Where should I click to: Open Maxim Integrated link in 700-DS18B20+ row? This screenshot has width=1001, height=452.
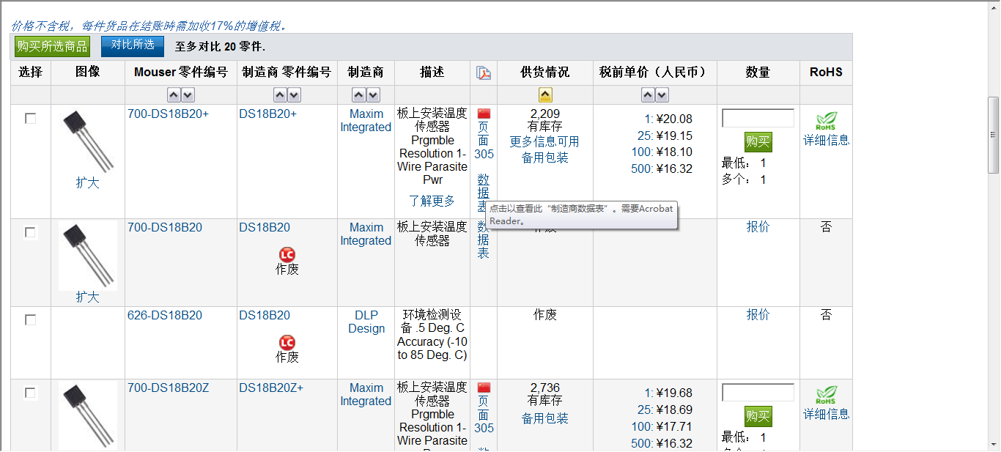[x=366, y=121]
